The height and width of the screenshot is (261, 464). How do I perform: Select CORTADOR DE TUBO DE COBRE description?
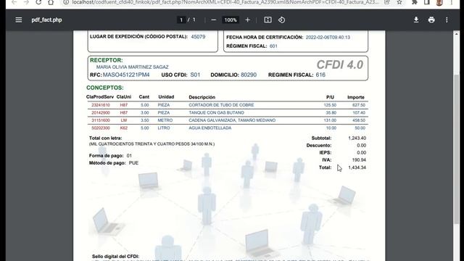click(x=221, y=105)
